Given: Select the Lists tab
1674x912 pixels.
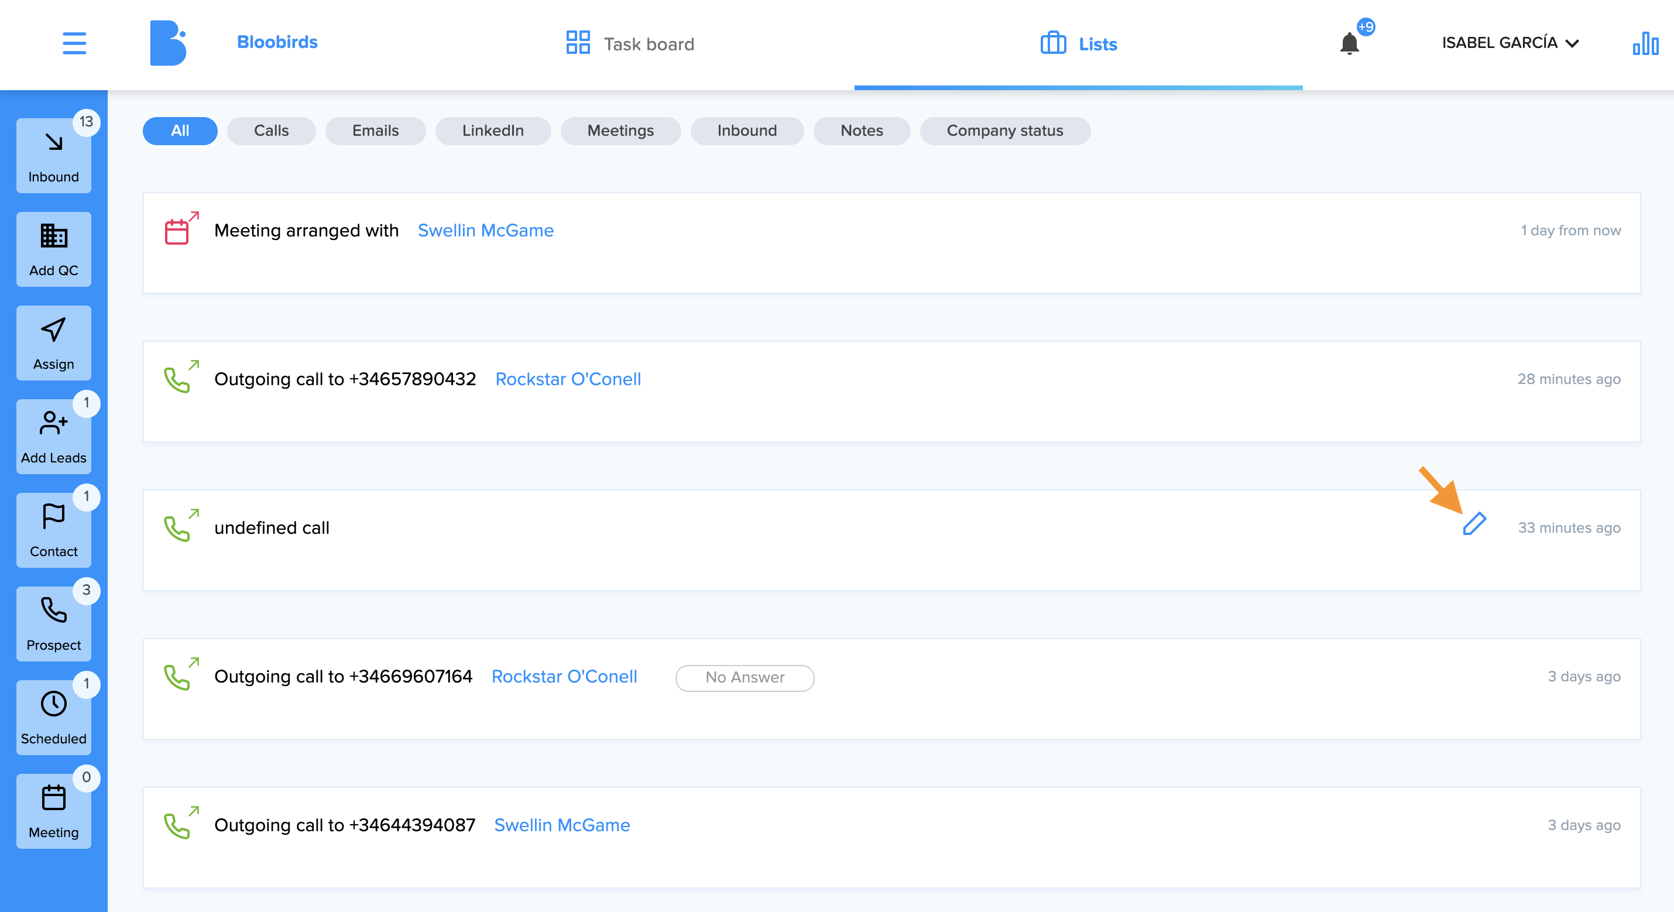Looking at the screenshot, I should (1079, 43).
